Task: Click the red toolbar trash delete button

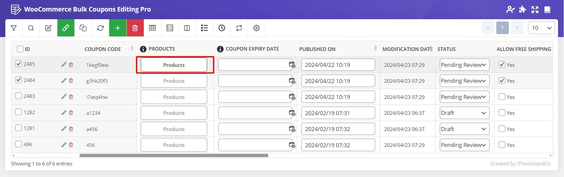Action: (x=135, y=28)
